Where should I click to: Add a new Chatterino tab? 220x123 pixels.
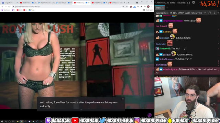tap(167, 8)
